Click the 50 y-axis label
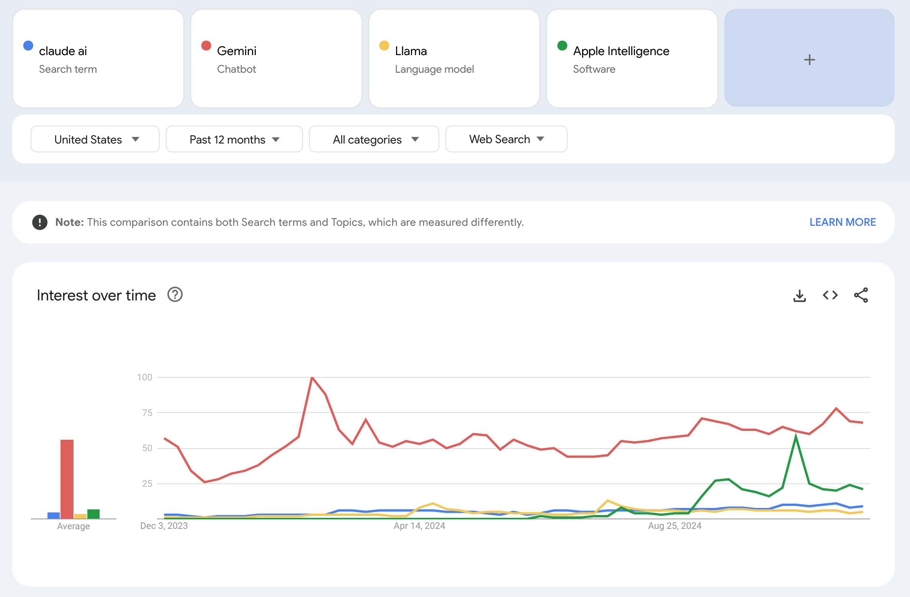 pos(147,448)
